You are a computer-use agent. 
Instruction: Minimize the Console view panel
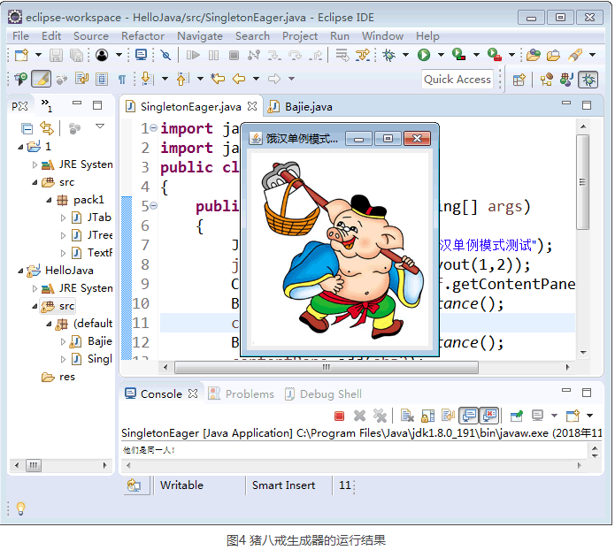tap(566, 391)
